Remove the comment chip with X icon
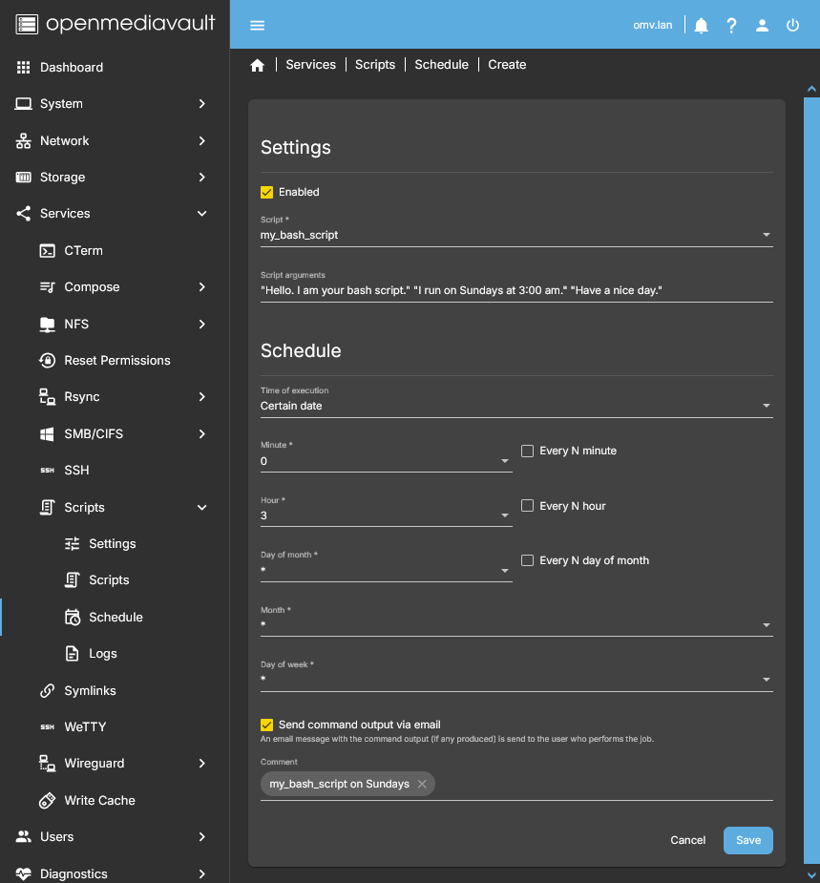 (x=422, y=784)
